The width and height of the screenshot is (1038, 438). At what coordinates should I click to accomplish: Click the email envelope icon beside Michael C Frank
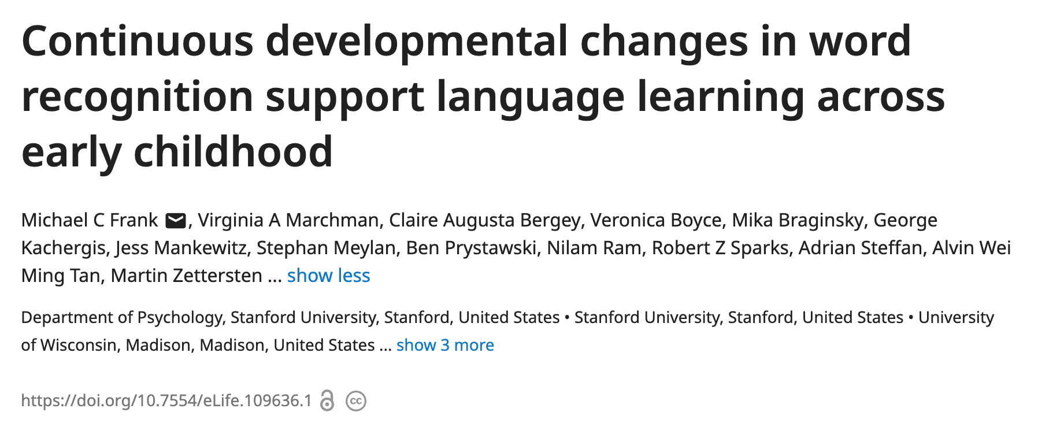(175, 221)
